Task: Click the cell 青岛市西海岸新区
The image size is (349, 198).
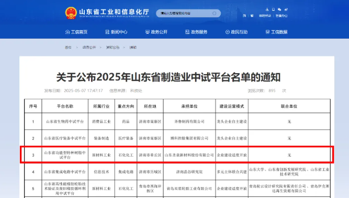Action: [x=150, y=189]
